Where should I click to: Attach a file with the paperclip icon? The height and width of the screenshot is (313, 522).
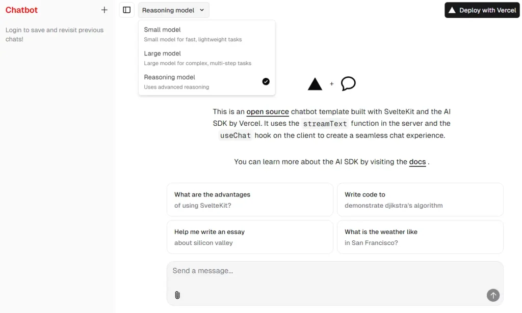pyautogui.click(x=177, y=294)
